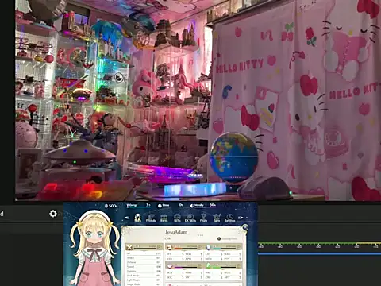Image resolution: width=381 pixels, height=286 pixels.
Task: Close the JesuAdam stats panel
Action: pos(245,227)
